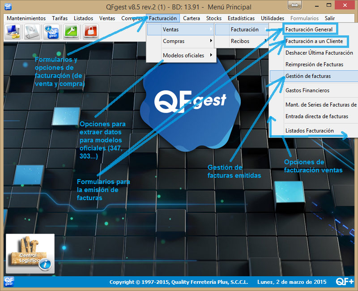Choose Facturación a un Cliente
This screenshot has width=358, height=291.
tap(314, 41)
